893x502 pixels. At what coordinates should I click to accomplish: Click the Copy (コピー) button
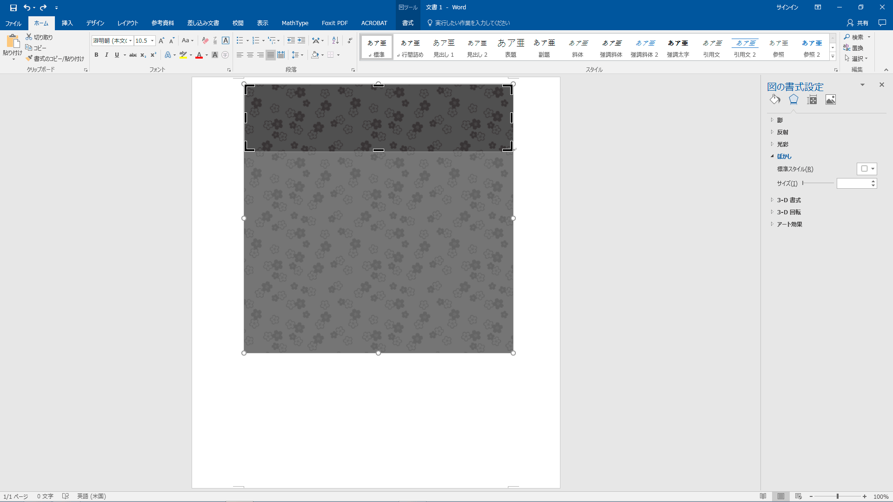[36, 48]
